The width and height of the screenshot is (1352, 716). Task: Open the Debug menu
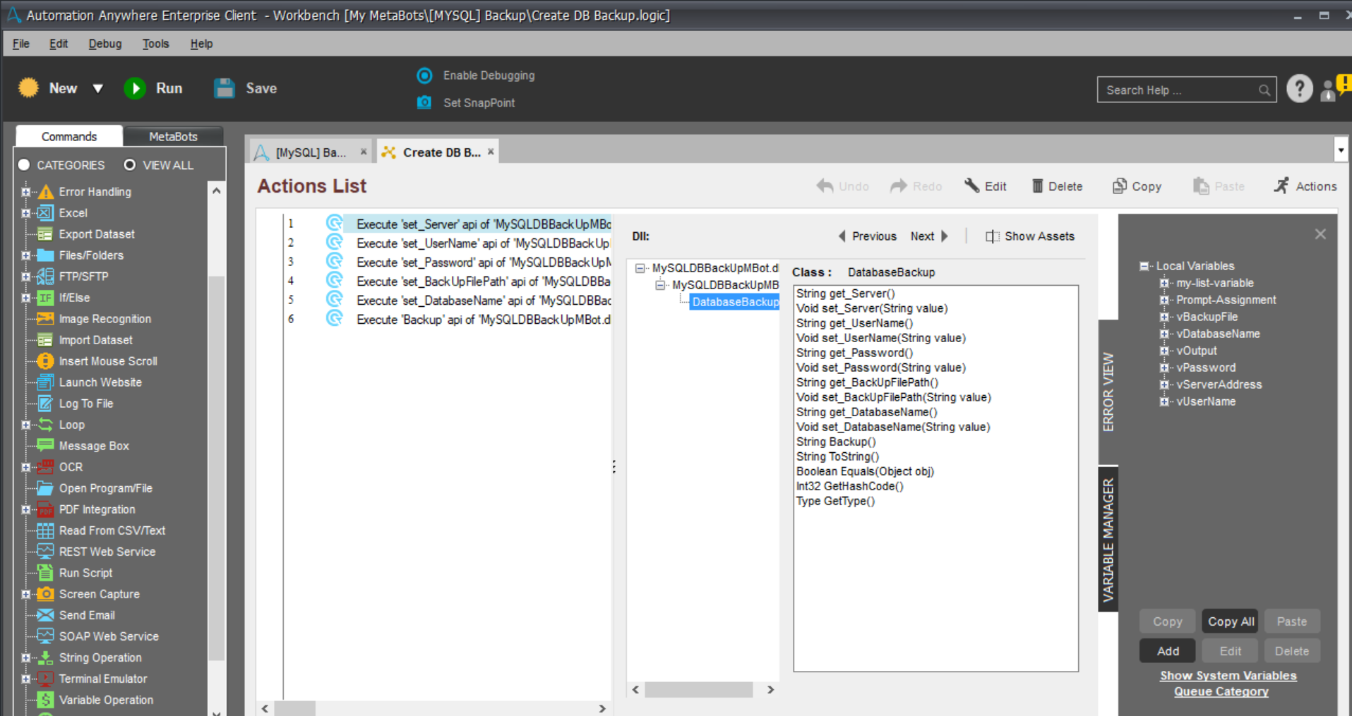click(104, 44)
